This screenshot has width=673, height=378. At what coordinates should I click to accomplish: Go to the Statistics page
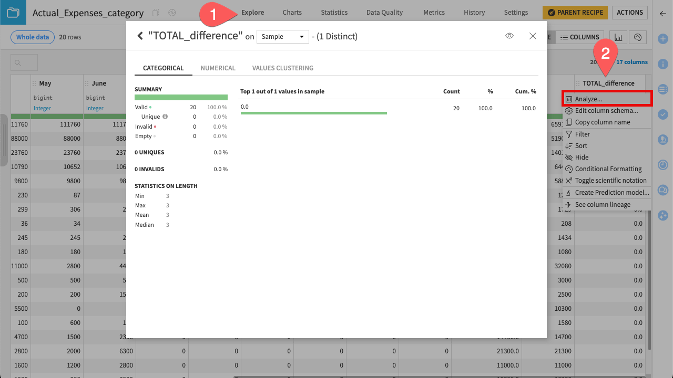coord(334,12)
